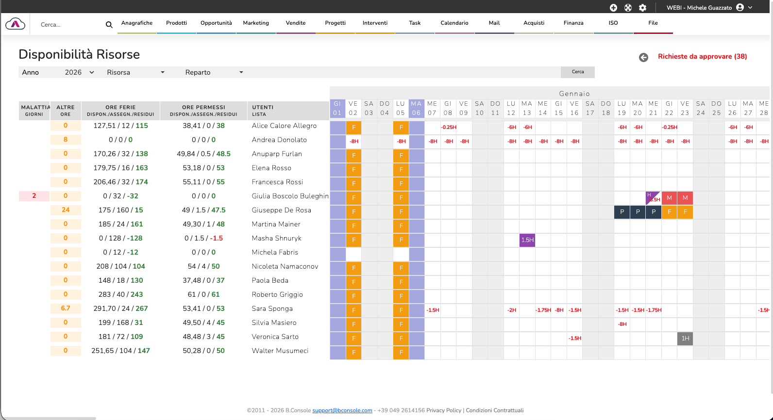Open settings via the gear icon

point(642,8)
